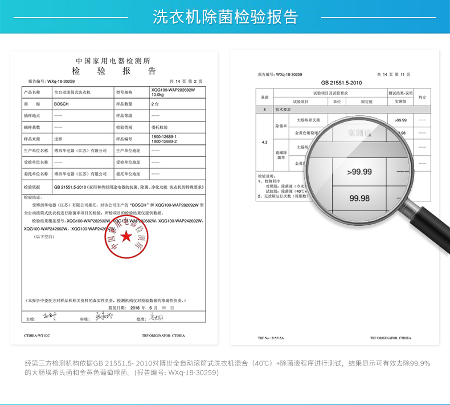Click the 送样 sample source cell
Image resolution: width=450 pixels, height=405 pixels.
(83, 139)
